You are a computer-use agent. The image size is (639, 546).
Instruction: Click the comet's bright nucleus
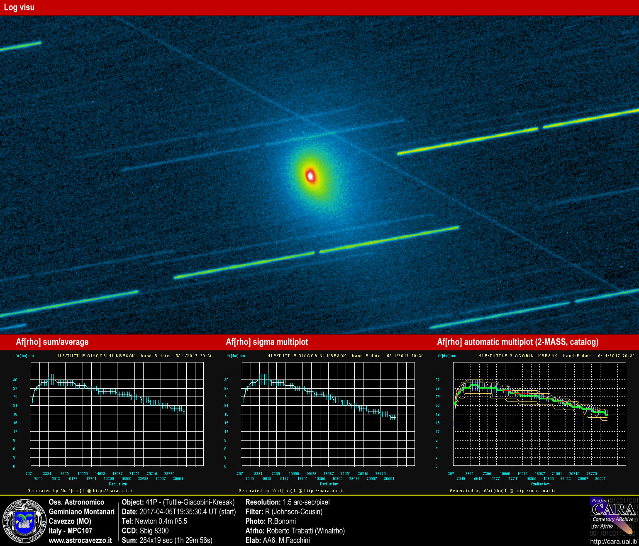pyautogui.click(x=310, y=176)
